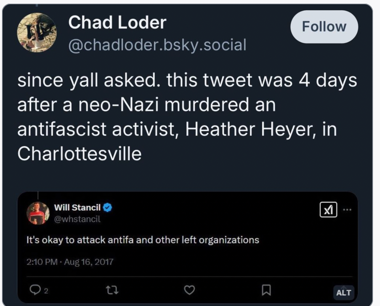The image size is (380, 306).
Task: Click the @chadloder.bsky.social handle
Action: tap(157, 45)
